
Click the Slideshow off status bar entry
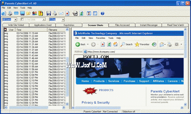tap(129, 112)
